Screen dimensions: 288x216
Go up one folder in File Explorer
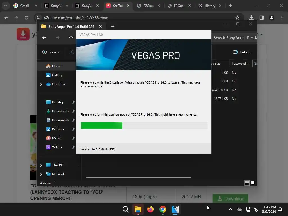(71, 38)
